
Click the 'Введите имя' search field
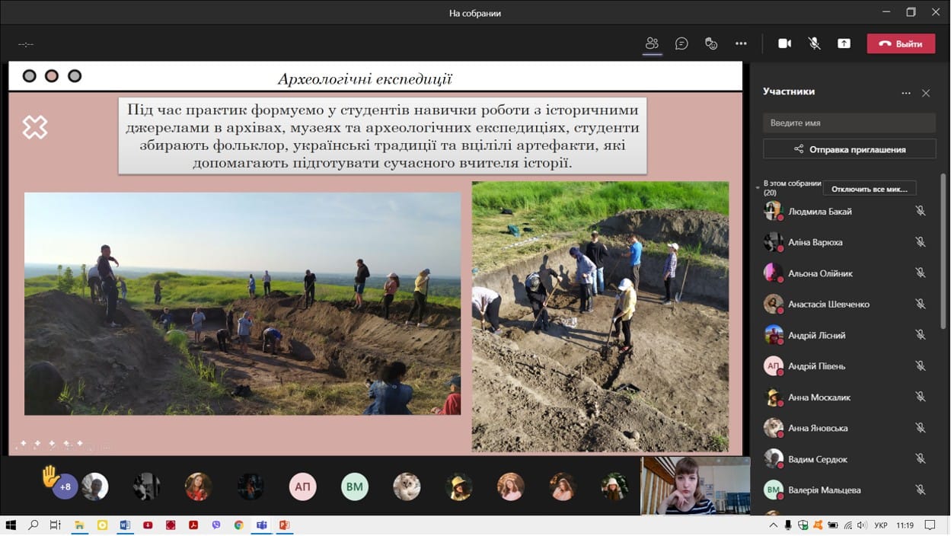click(x=849, y=123)
